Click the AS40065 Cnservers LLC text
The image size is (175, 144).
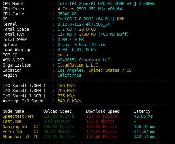pos(84,60)
